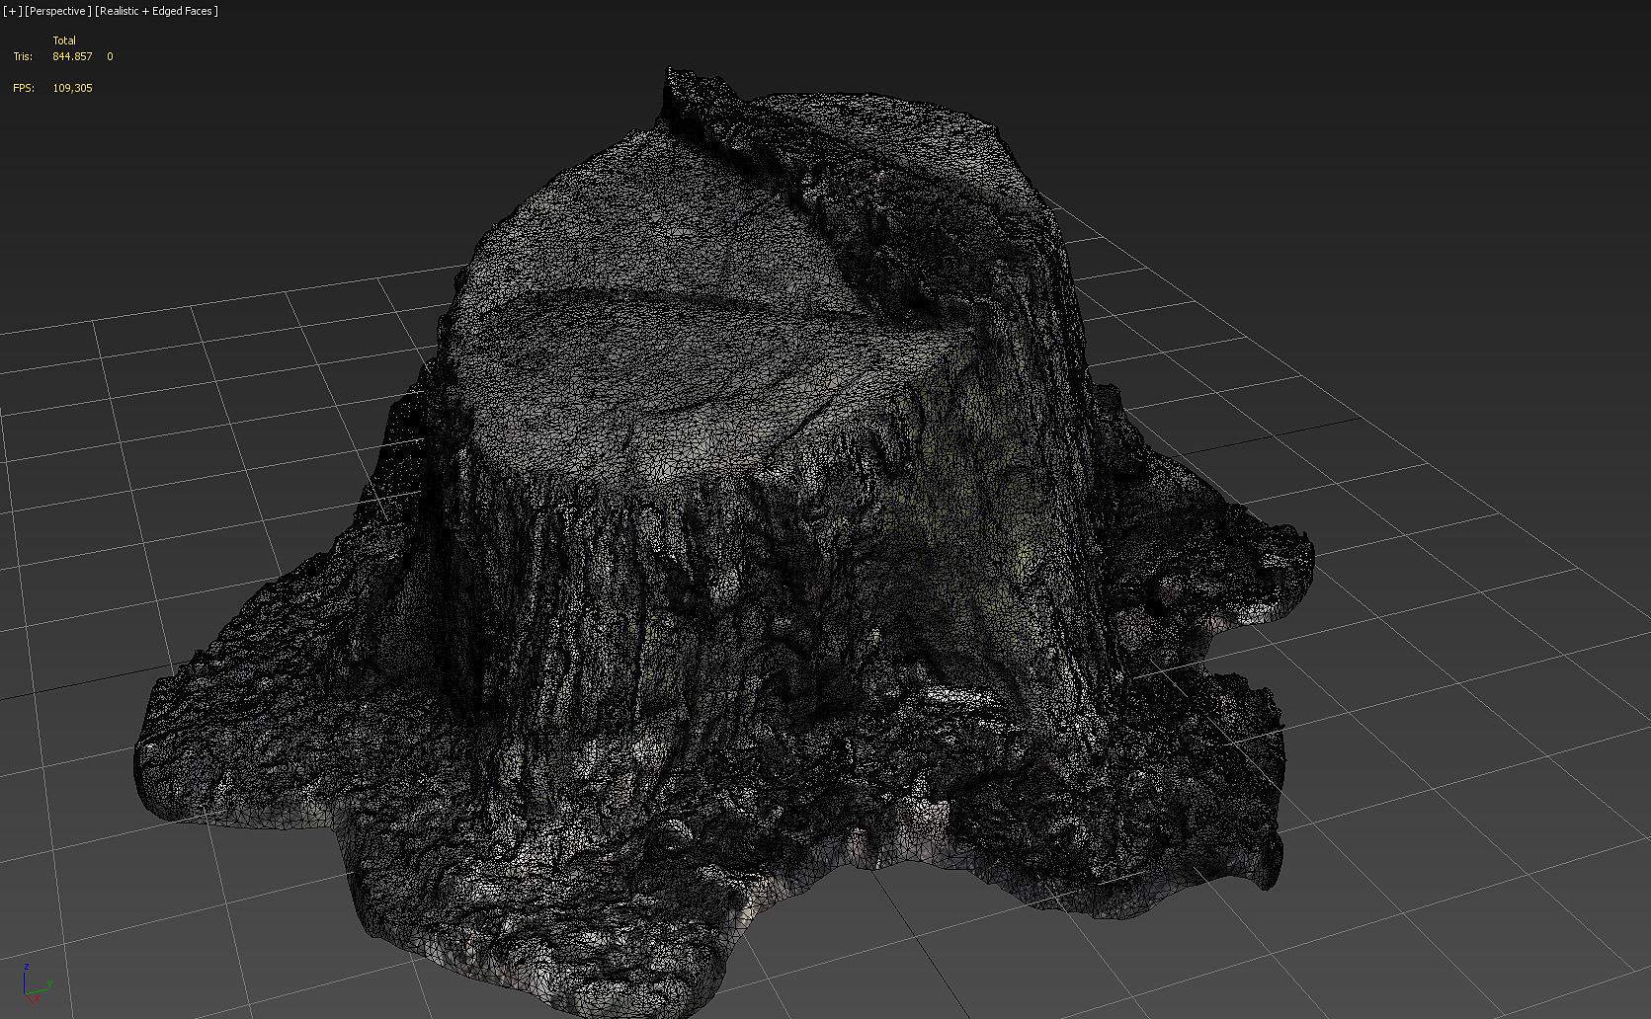Click the FPS value 109,305
The image size is (1651, 1019).
(x=72, y=88)
